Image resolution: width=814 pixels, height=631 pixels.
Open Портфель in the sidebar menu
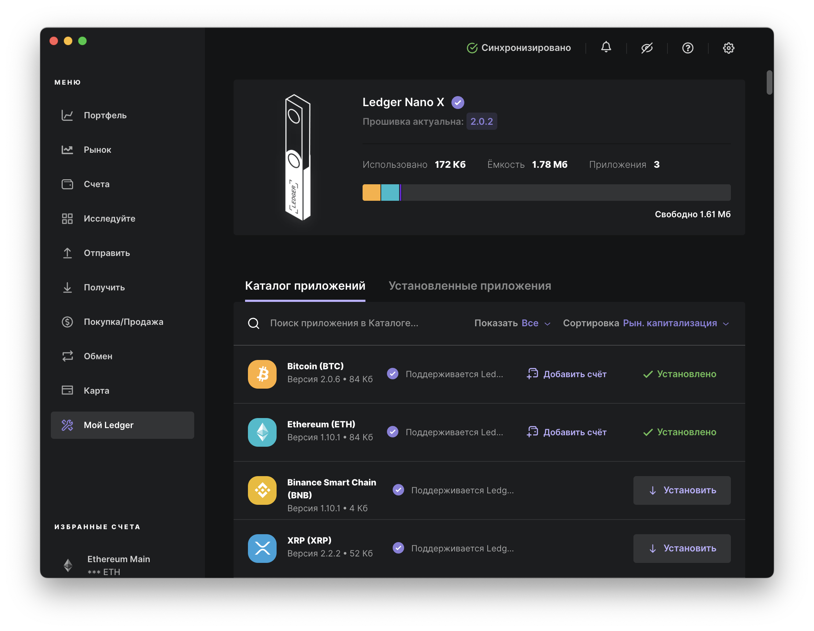point(105,115)
